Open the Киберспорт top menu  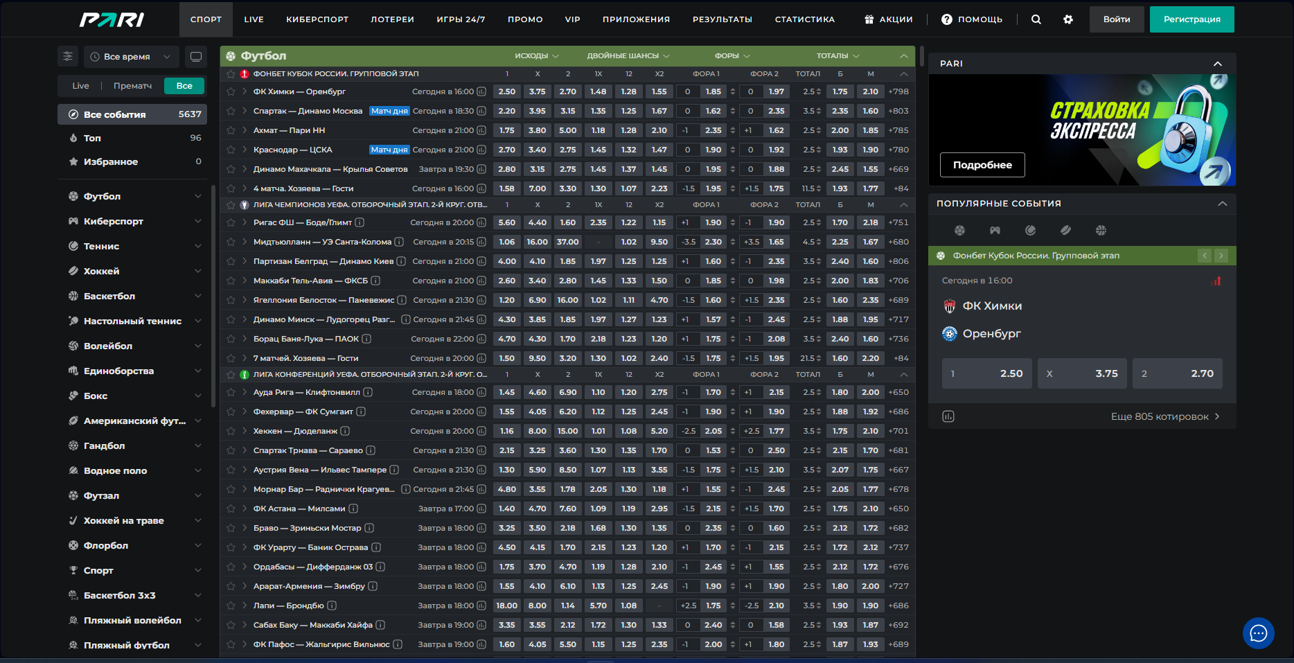point(317,19)
